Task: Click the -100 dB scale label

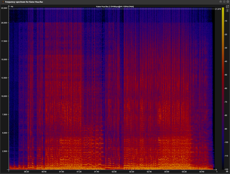Action: point(226,142)
